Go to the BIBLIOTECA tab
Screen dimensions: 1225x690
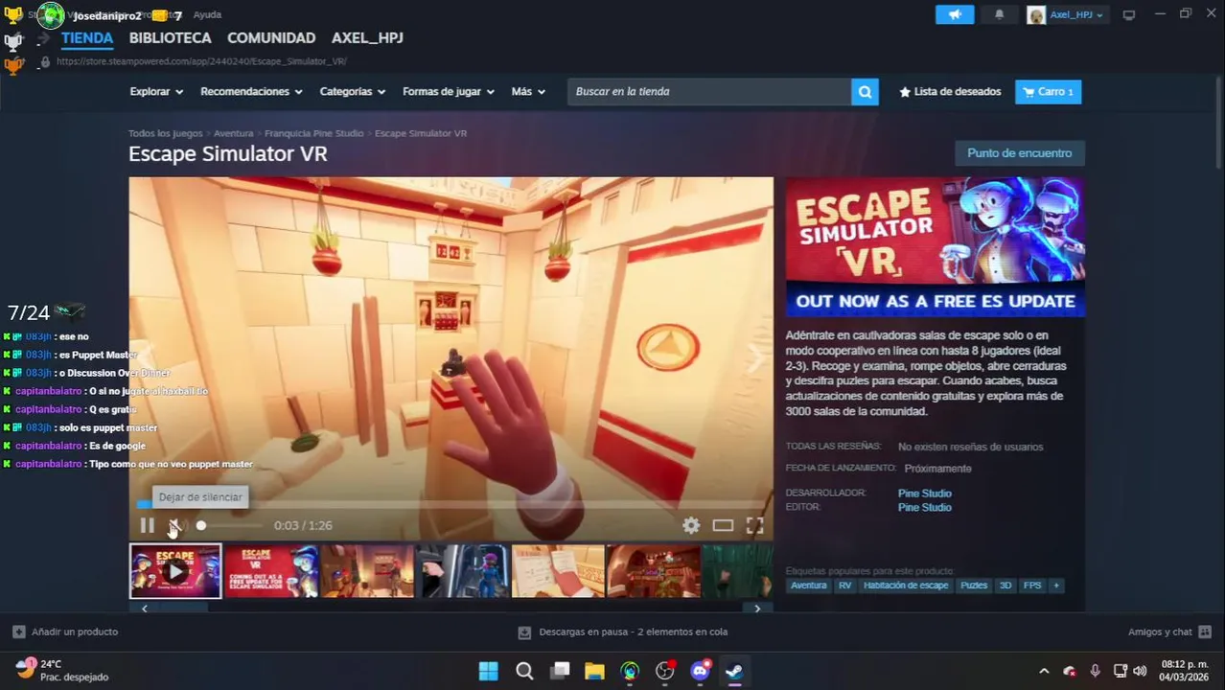click(170, 38)
